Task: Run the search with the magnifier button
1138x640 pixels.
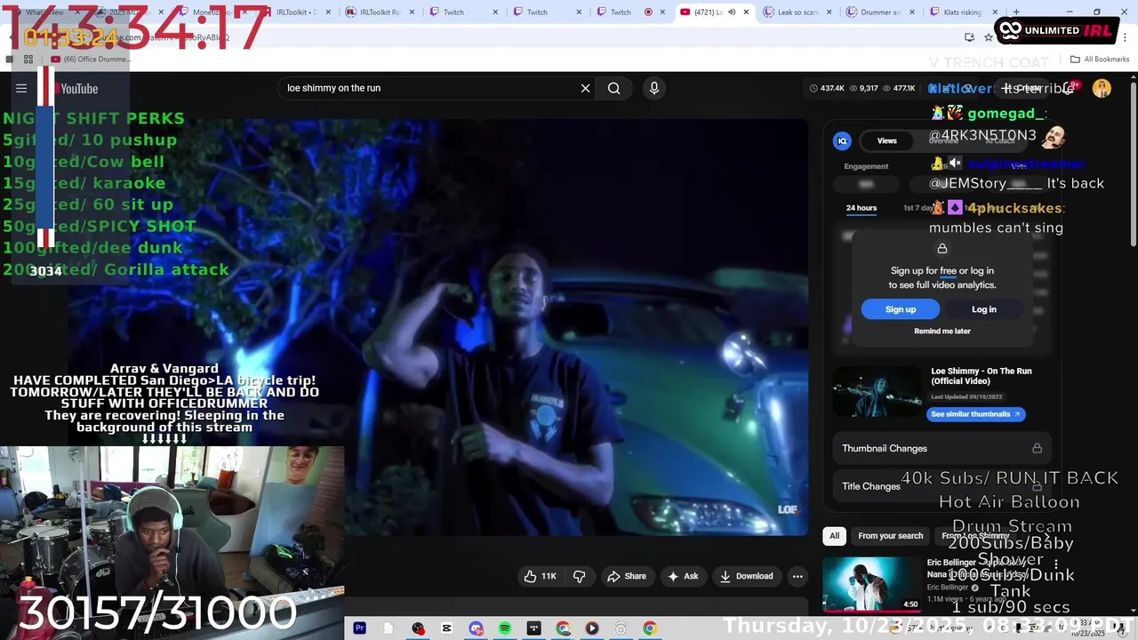Action: click(x=613, y=88)
